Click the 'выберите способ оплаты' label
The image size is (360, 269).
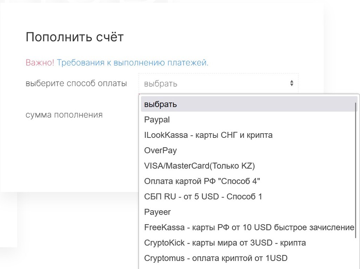[x=76, y=84]
